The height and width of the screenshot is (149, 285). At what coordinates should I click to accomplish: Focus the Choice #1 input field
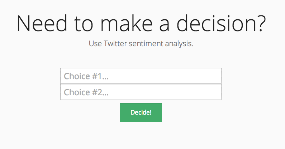141,76
